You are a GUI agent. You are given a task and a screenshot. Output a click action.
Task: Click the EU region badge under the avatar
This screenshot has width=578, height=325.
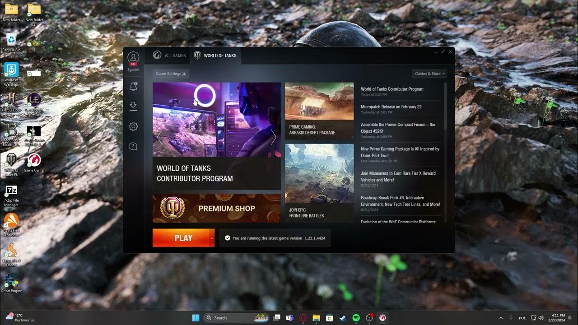[x=133, y=64]
